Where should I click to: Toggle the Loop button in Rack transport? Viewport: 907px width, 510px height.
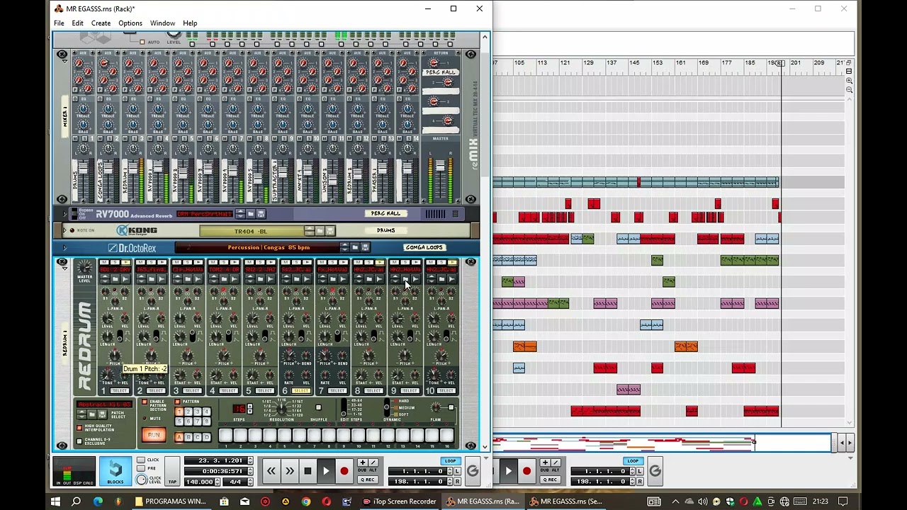[x=450, y=461]
